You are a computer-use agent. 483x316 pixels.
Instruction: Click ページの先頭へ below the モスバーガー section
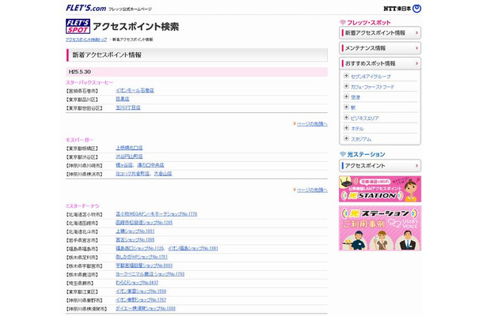312,190
